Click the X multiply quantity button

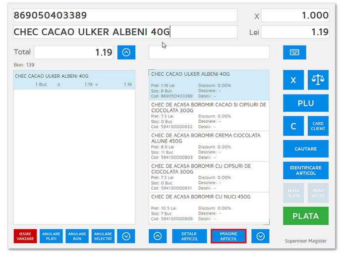(293, 80)
